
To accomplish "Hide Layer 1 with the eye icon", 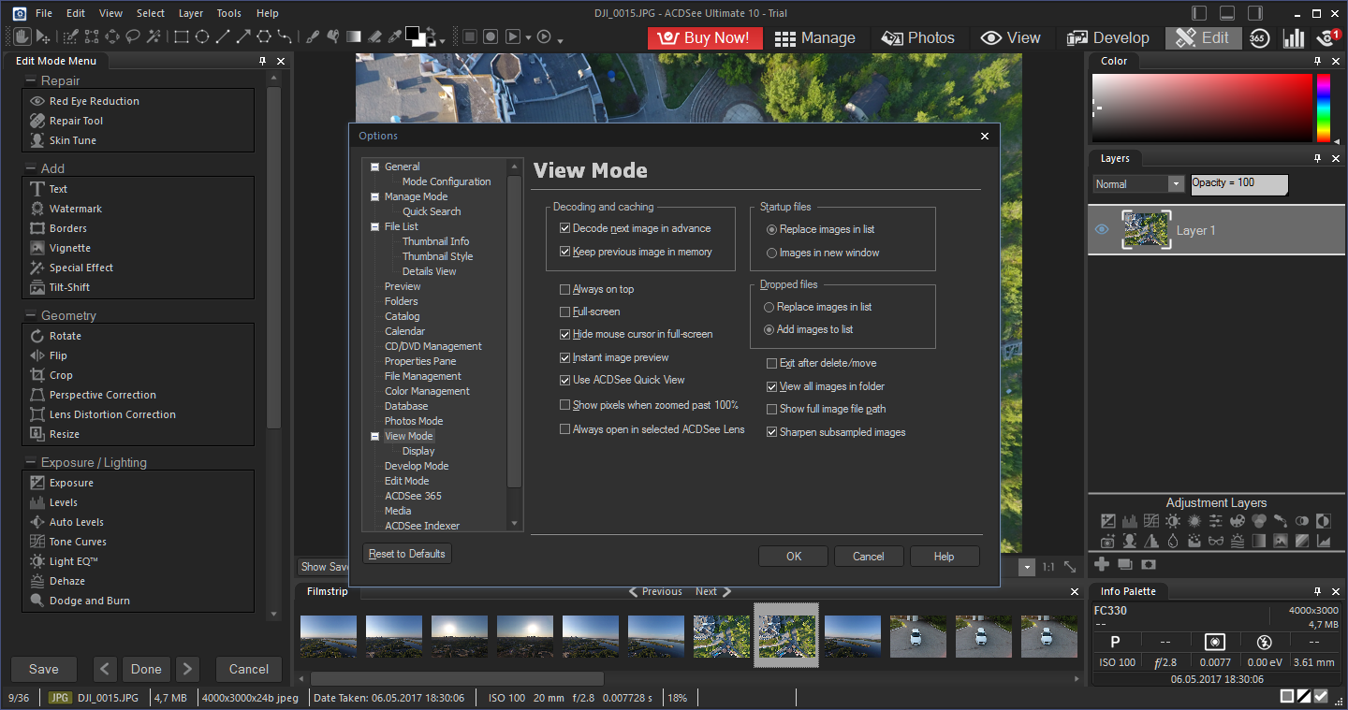I will point(1102,230).
